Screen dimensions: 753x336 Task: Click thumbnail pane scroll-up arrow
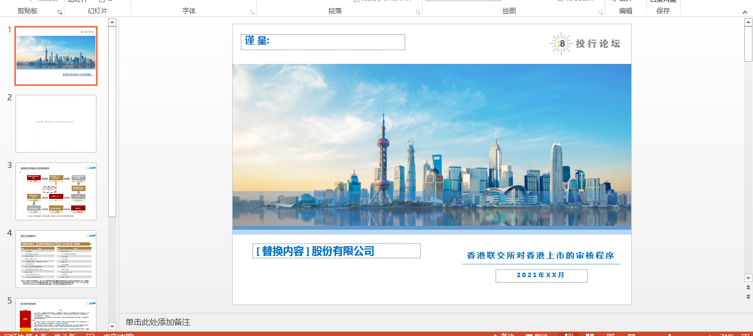click(112, 23)
